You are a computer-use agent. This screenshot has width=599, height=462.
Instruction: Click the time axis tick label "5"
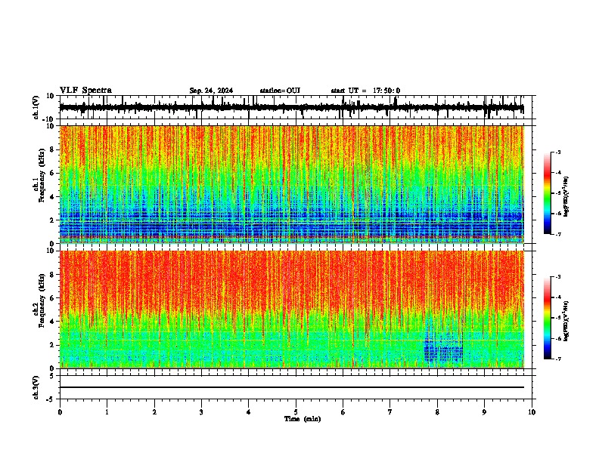[296, 412]
